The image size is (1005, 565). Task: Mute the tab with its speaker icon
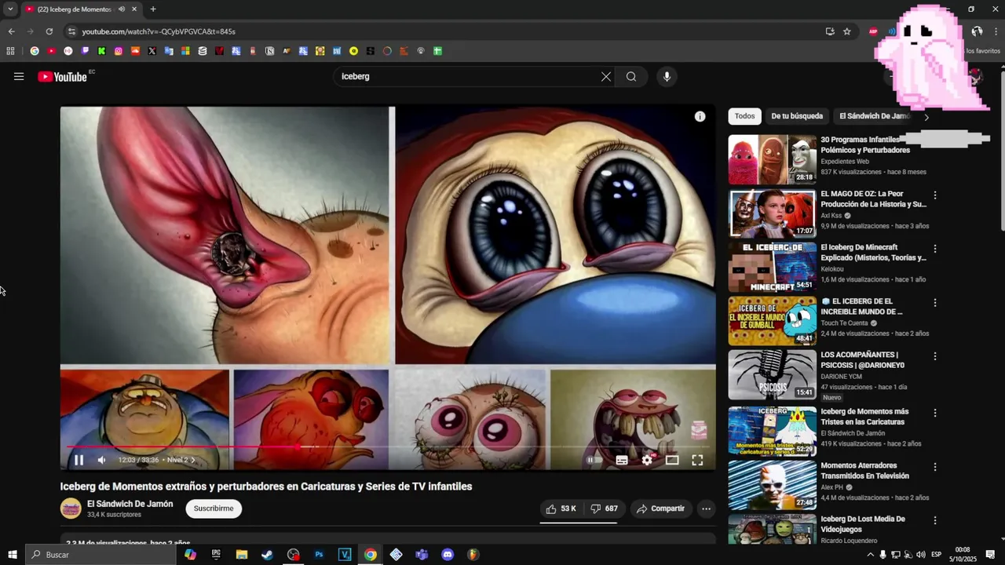point(121,9)
